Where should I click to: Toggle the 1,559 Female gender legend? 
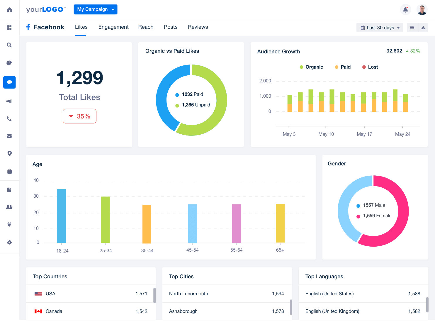tap(374, 216)
